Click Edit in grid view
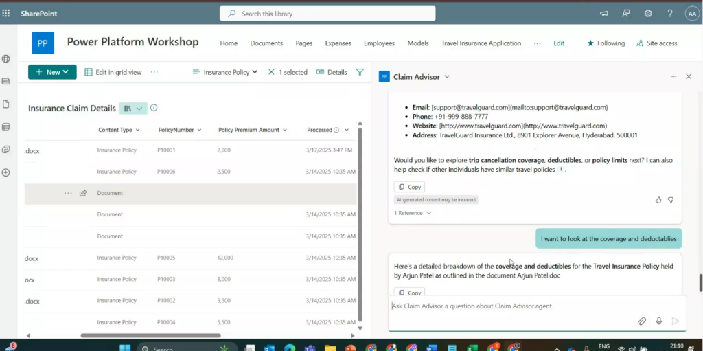The image size is (703, 351). tap(113, 72)
